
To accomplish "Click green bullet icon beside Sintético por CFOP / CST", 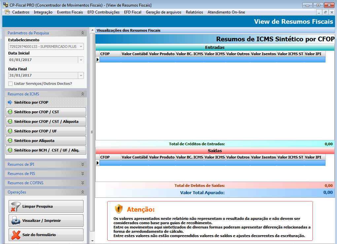I will click(10, 112).
